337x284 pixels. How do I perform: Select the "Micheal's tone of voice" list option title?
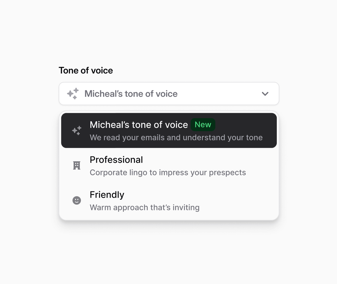click(139, 125)
